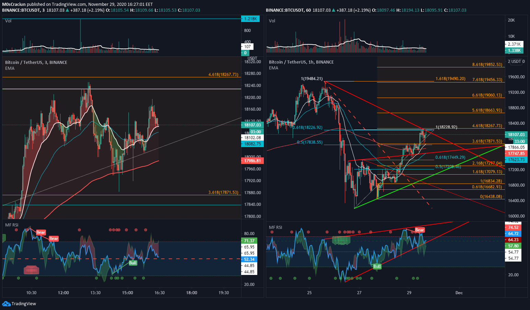
Task: Click the 16:30 time axis label
Action: point(160,293)
